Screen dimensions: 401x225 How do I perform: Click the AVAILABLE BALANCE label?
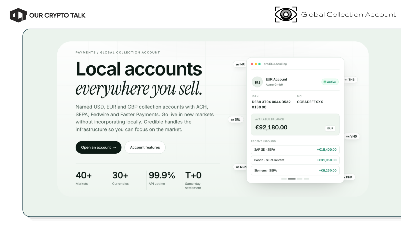pos(269,119)
